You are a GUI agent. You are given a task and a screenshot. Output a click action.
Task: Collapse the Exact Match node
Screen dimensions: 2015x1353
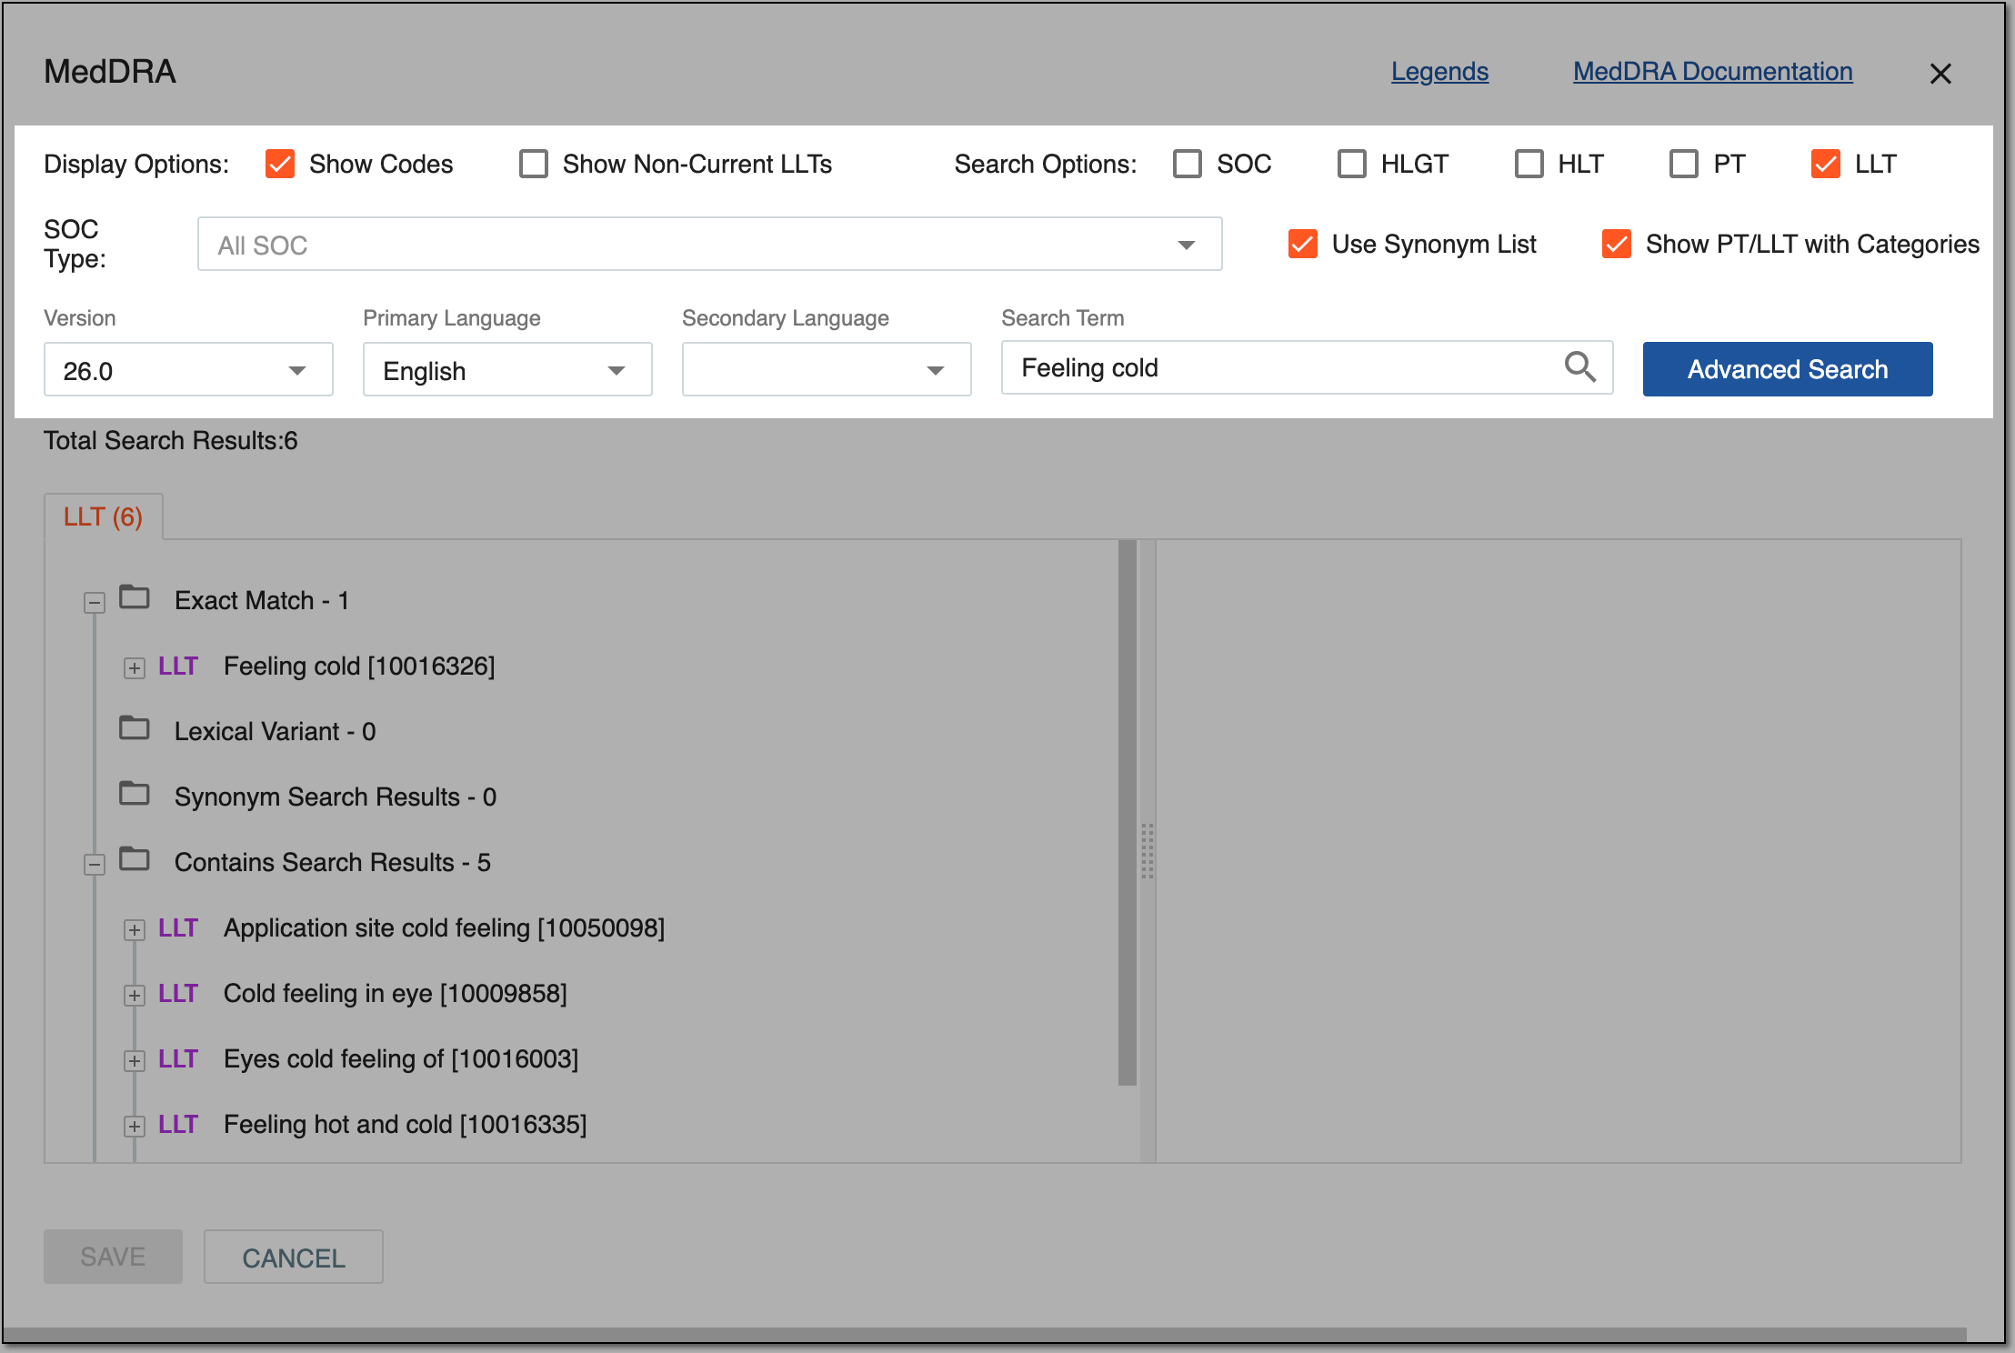[x=95, y=602]
